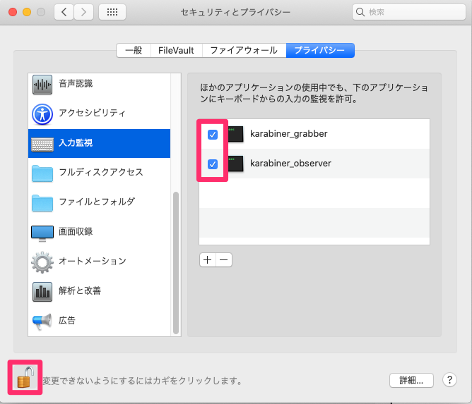Click the karabiner_observer terminal icon
The width and height of the screenshot is (472, 404).
click(x=235, y=164)
